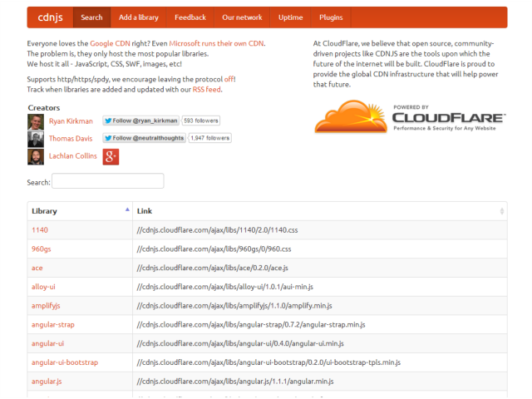Follow the Google CDN link
532x399 pixels.
(x=110, y=43)
